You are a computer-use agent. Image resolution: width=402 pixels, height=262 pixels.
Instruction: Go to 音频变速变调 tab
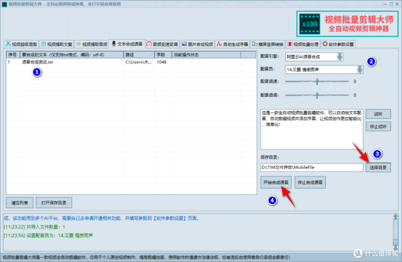point(162,44)
